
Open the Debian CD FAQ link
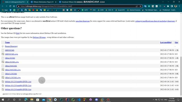tap(18, 33)
